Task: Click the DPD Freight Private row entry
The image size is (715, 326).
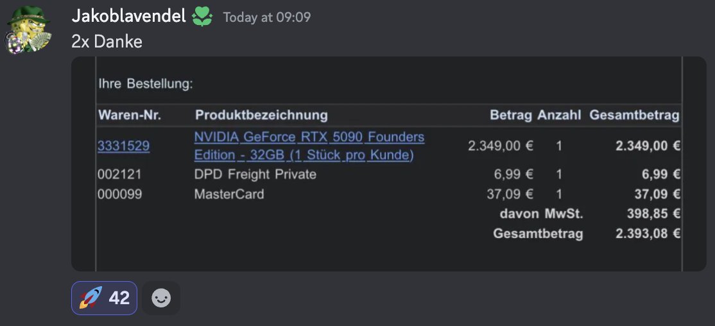Action: (255, 174)
